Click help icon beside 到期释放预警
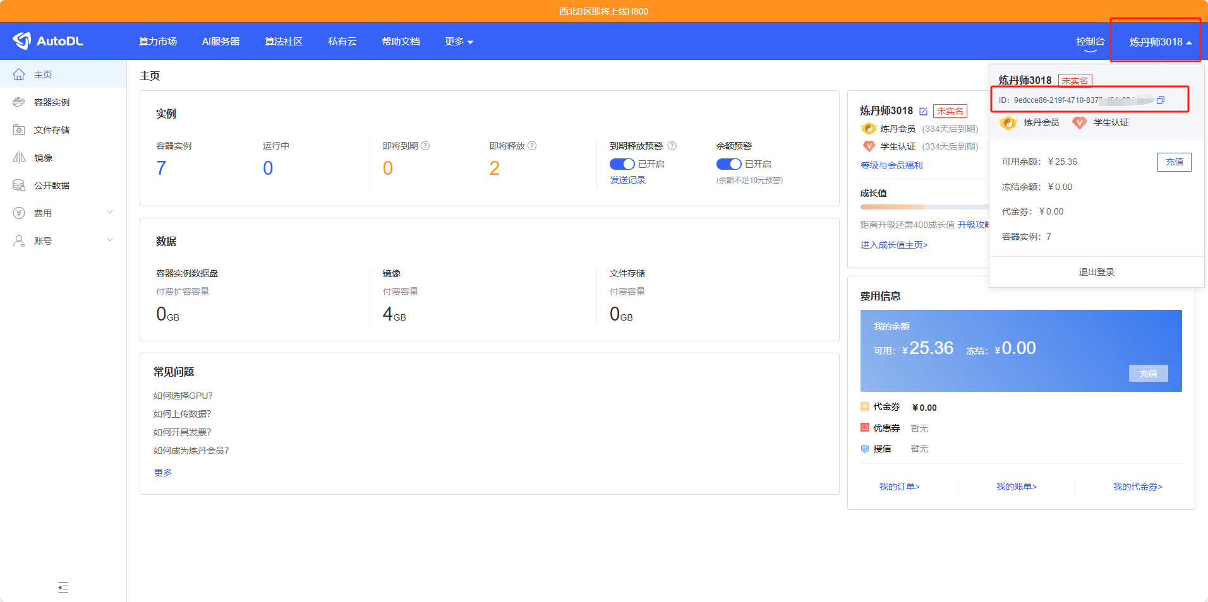Image resolution: width=1208 pixels, height=602 pixels. tap(672, 146)
